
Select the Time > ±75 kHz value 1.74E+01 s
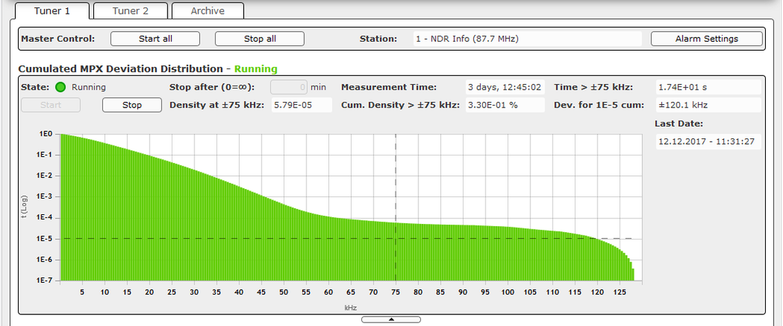[708, 87]
